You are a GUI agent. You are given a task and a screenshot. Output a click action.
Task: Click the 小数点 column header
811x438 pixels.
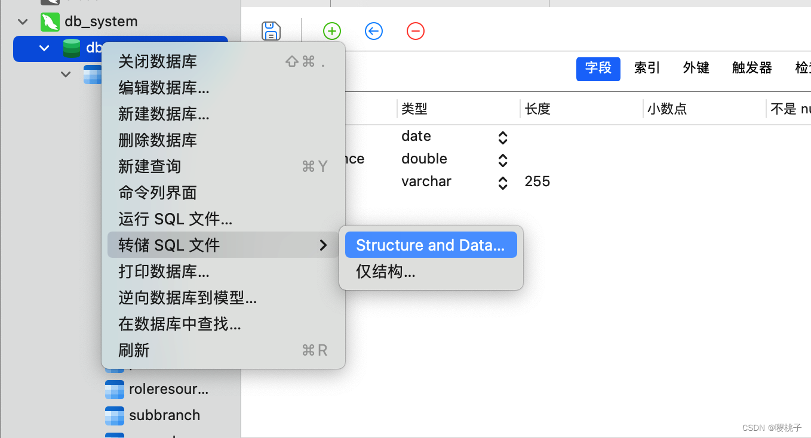(x=704, y=109)
